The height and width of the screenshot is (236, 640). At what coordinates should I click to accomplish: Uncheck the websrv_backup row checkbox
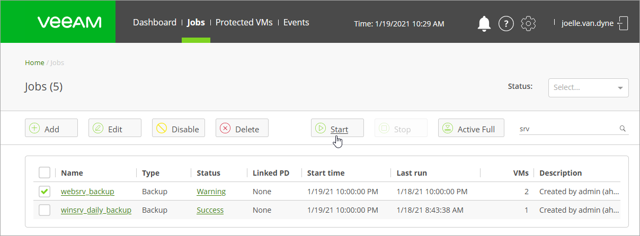[45, 192]
